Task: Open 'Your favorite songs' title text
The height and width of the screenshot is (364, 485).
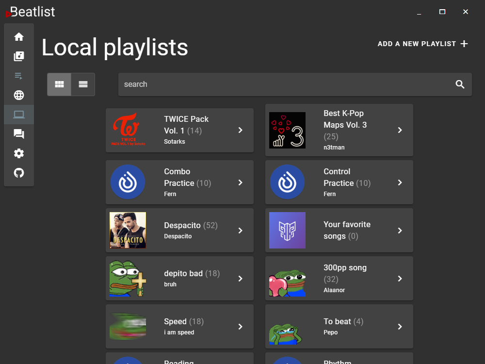Action: 347,230
